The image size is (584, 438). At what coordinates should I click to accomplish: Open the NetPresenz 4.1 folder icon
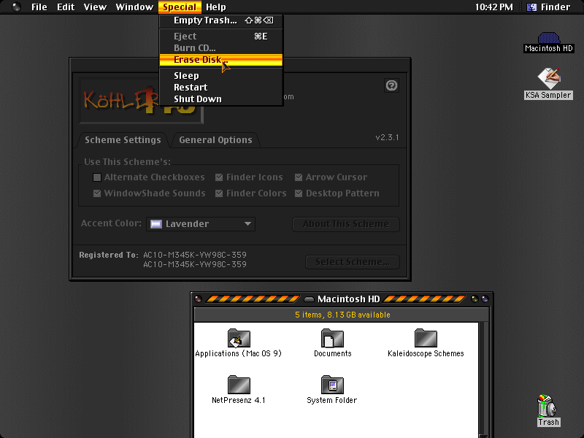[239, 385]
